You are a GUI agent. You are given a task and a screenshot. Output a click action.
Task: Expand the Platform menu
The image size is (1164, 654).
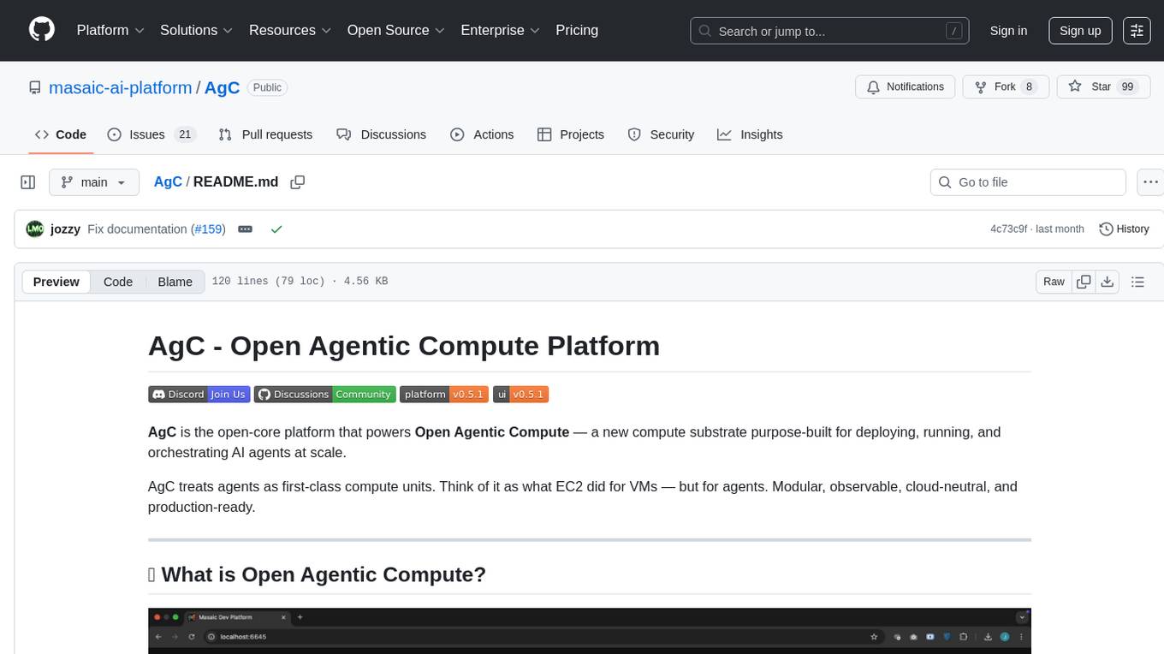coord(110,30)
